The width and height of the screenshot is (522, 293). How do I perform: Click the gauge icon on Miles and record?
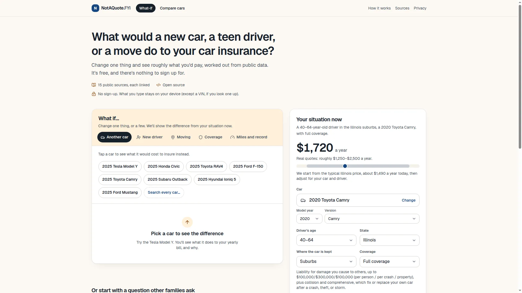click(232, 137)
